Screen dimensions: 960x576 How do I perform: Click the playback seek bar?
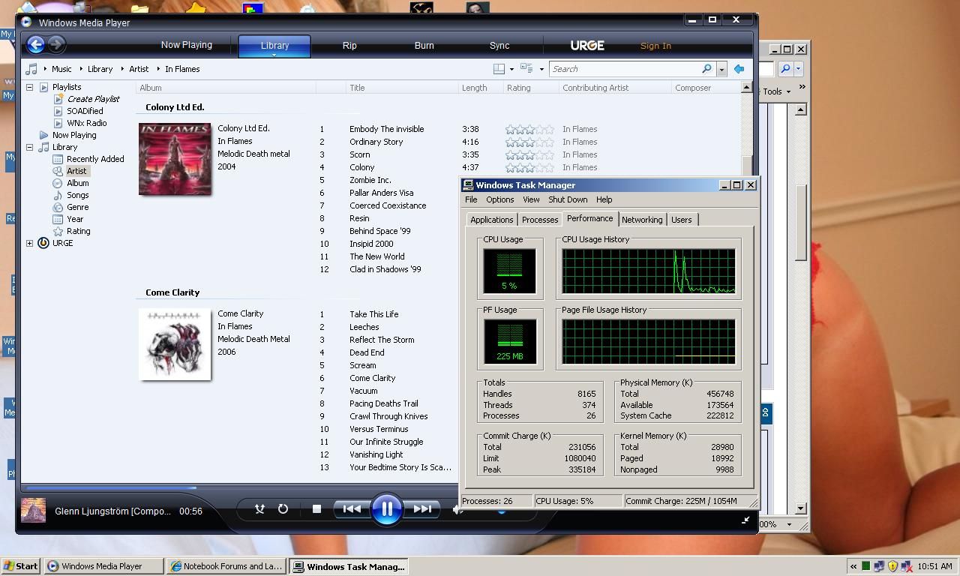pos(240,487)
